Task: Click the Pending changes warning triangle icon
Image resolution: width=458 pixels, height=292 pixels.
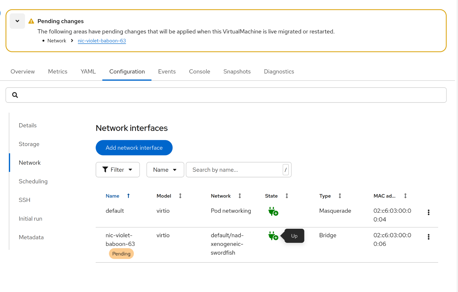Action: point(31,21)
